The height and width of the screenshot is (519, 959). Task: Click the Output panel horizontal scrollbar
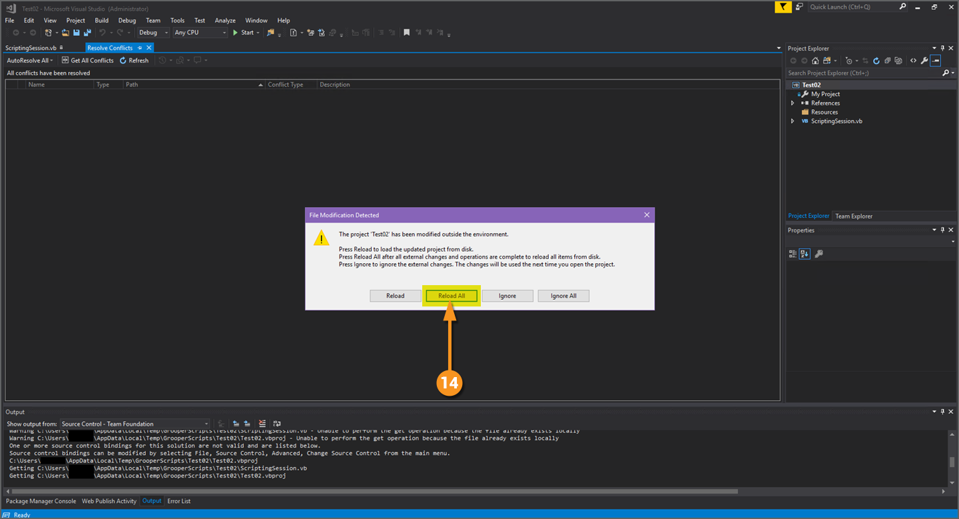(373, 492)
